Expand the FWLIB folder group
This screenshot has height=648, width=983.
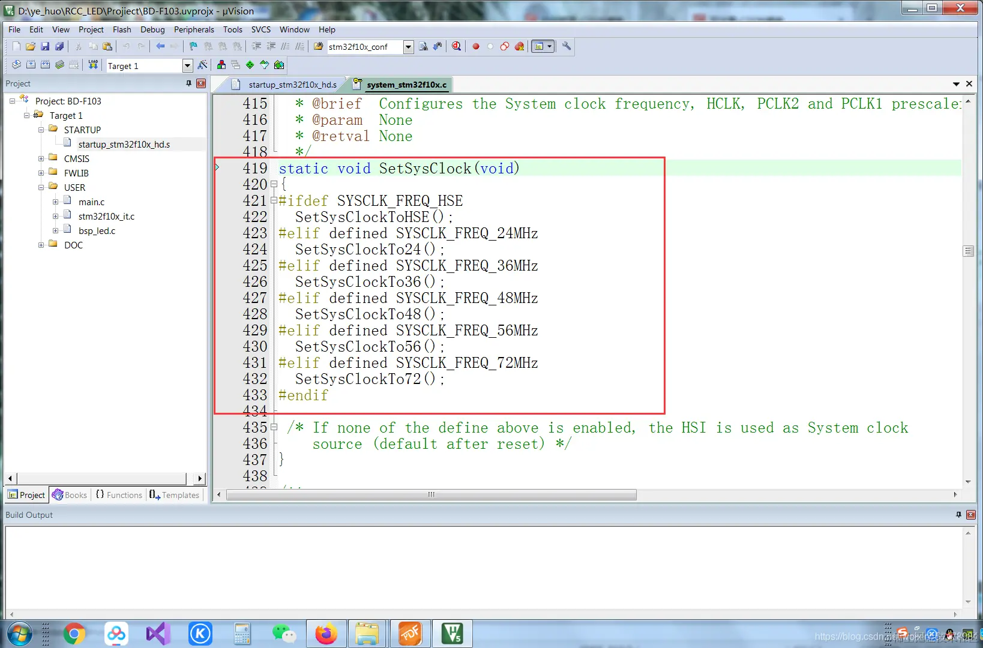pos(41,173)
